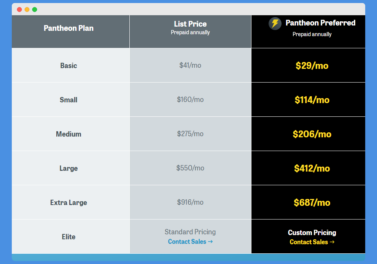Select the Elite plan row label
This screenshot has width=377, height=264.
pos(68,237)
